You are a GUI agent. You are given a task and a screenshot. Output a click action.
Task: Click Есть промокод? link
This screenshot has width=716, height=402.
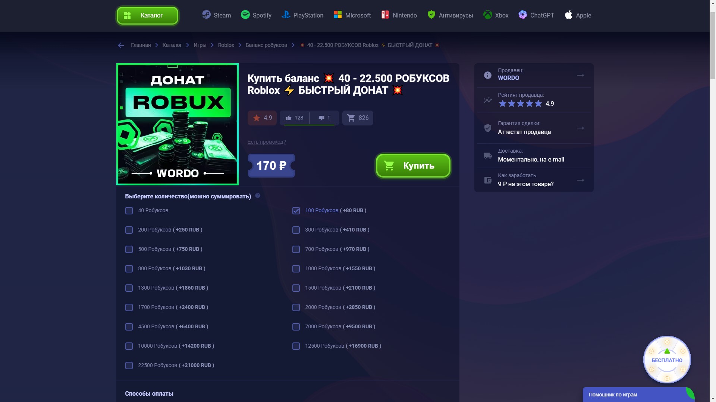pos(267,142)
